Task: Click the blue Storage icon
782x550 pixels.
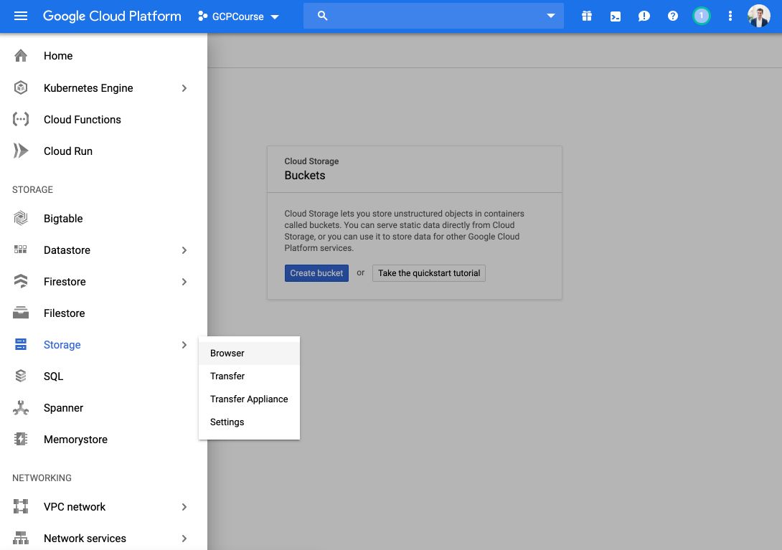Action: point(21,344)
